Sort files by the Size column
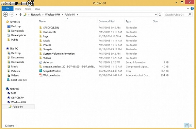196x129 pixels. coord(156,21)
